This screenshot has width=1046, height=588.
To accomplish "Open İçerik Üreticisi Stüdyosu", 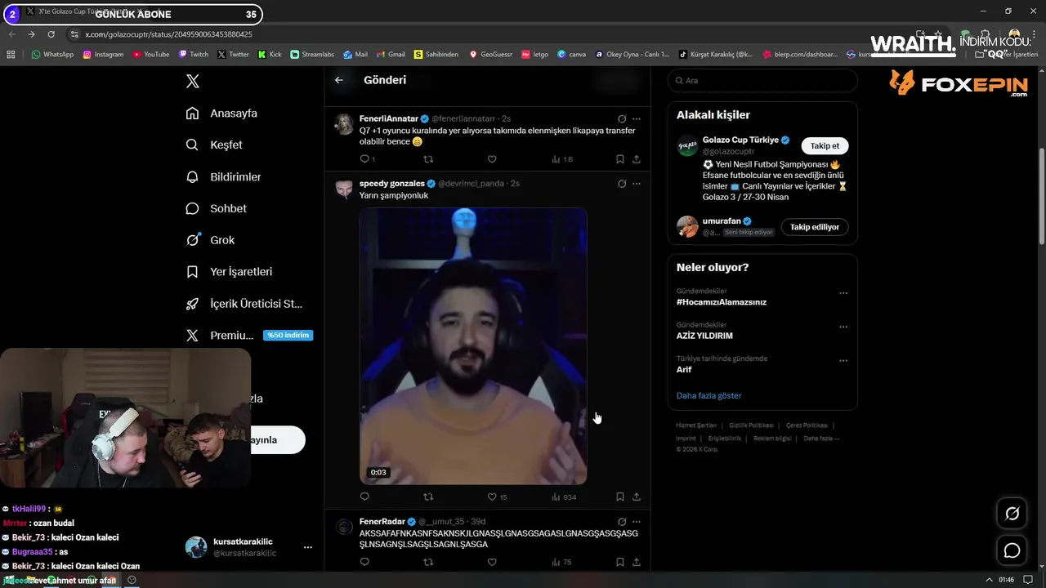I will pos(244,304).
